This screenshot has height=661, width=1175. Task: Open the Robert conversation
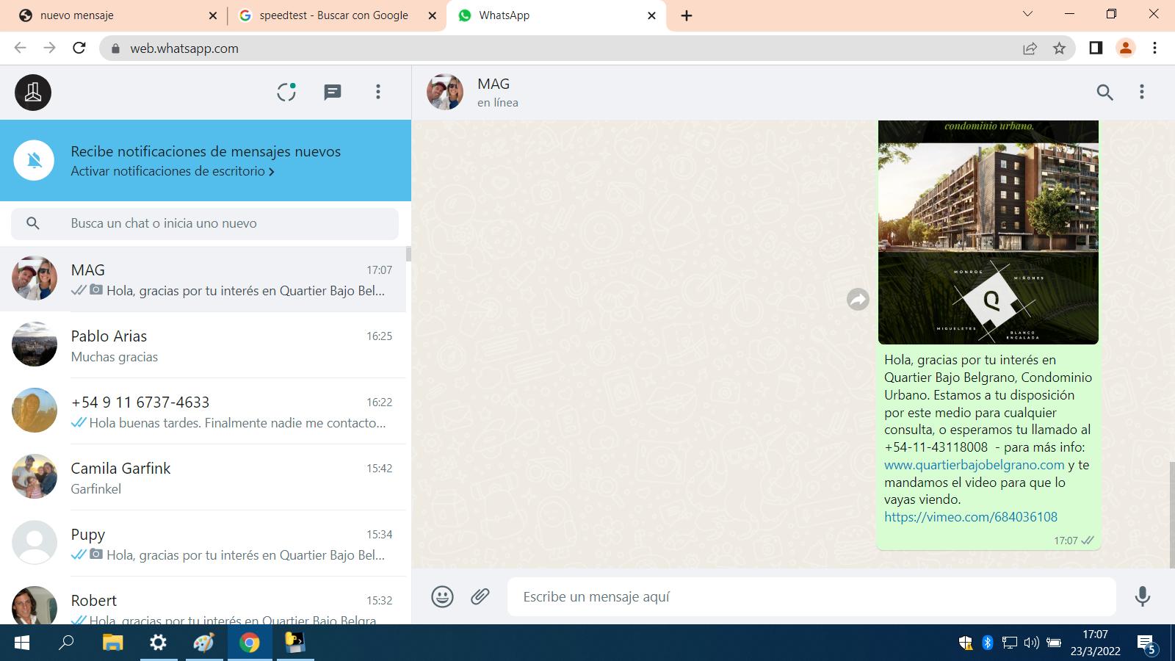point(203,602)
